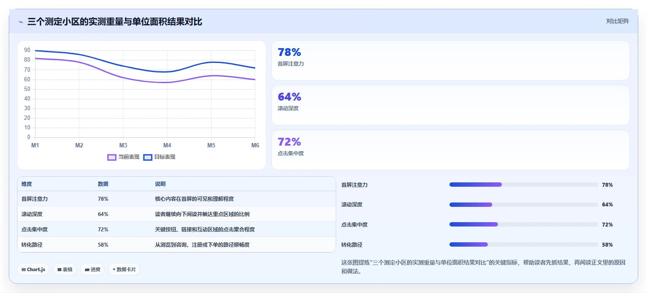Click the 78% figure in the 首屏注意力 card

289,52
